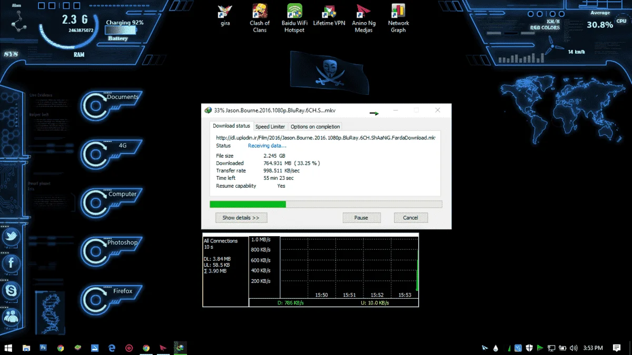Click the 998.511 KB/sec transfer rate
This screenshot has height=355, width=632.
click(281, 170)
